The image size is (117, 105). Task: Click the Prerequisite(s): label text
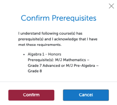[41, 60]
